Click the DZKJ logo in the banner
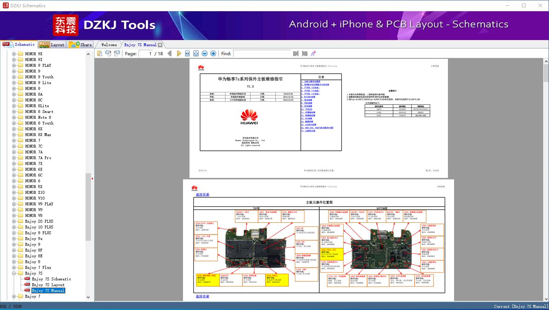 point(66,25)
